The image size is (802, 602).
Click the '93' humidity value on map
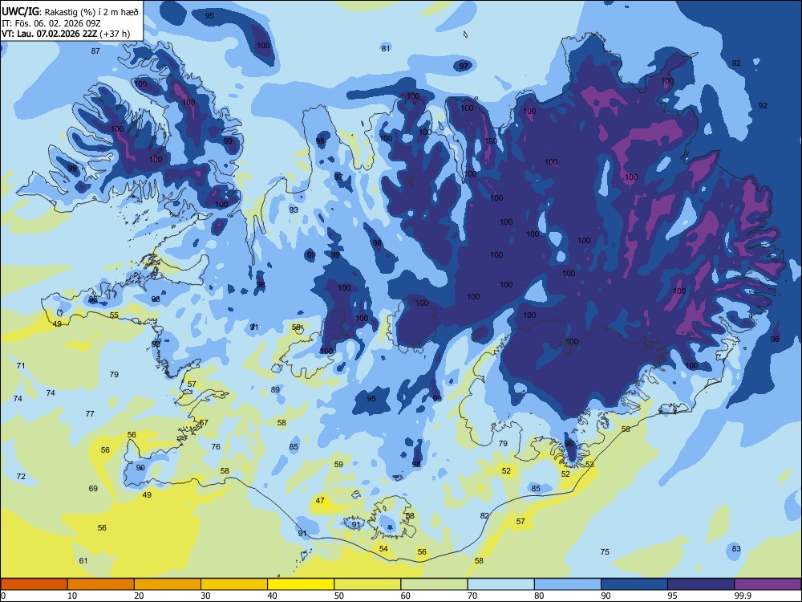(x=294, y=209)
